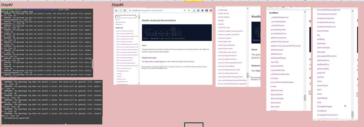Open addEventListener global link
364x127 pixels.
tap(279, 38)
